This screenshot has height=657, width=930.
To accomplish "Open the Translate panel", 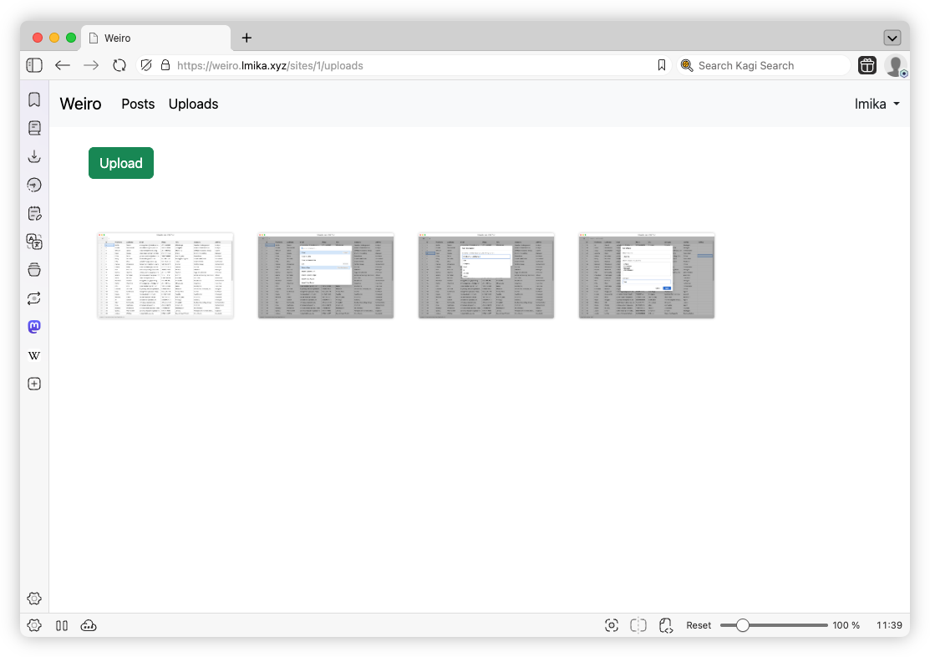I will point(34,242).
